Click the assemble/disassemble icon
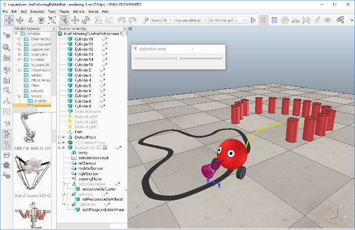The width and height of the screenshot is (355, 230). [x=98, y=20]
